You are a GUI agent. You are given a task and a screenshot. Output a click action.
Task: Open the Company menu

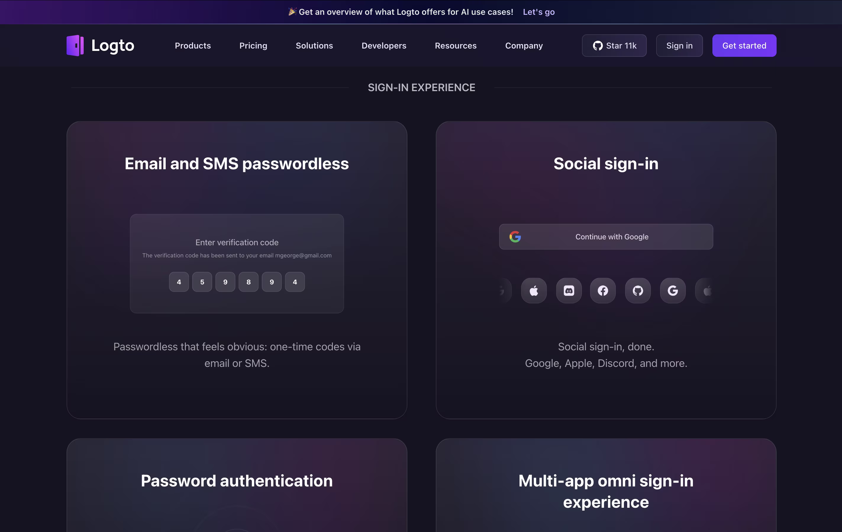(x=524, y=46)
